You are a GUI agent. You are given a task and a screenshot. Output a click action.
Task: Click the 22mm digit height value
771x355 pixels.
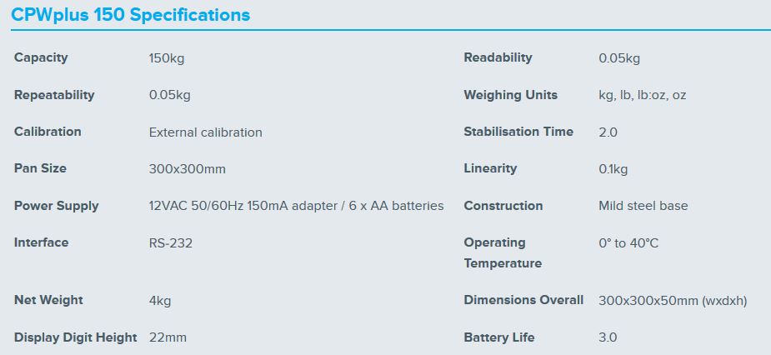[x=168, y=337]
